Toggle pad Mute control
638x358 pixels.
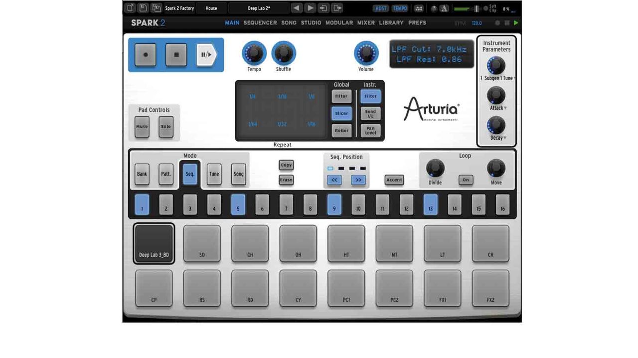point(142,126)
